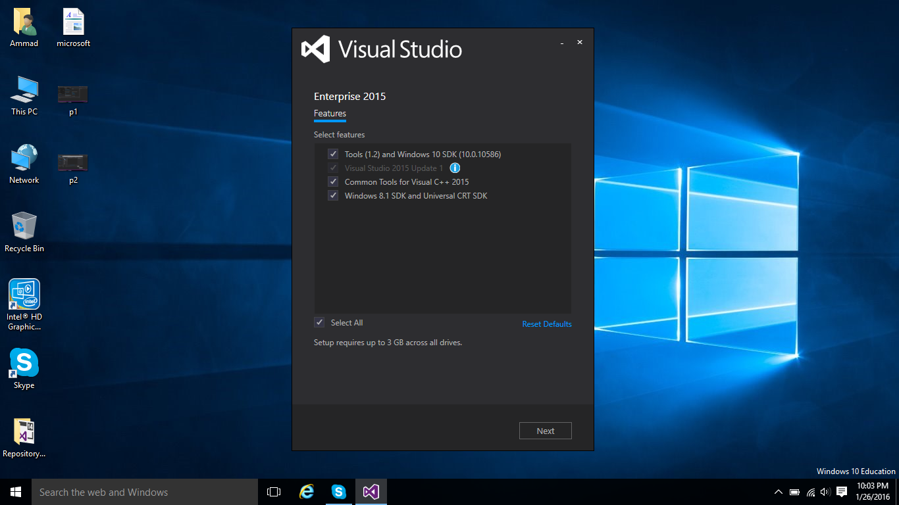Screen dimensions: 899x505
Task: Click the Next button
Action: (x=545, y=431)
